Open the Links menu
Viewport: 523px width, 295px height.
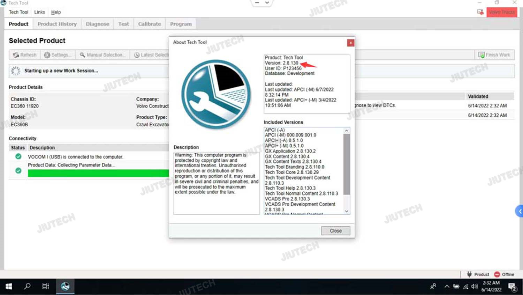coord(39,12)
